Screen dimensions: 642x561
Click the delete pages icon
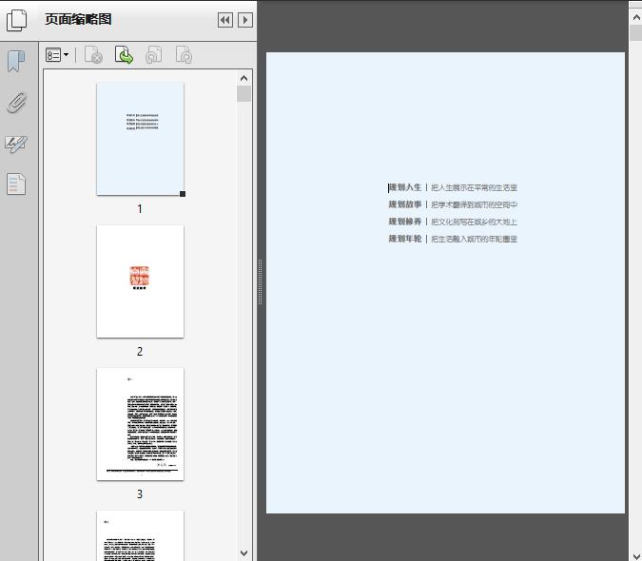93,55
